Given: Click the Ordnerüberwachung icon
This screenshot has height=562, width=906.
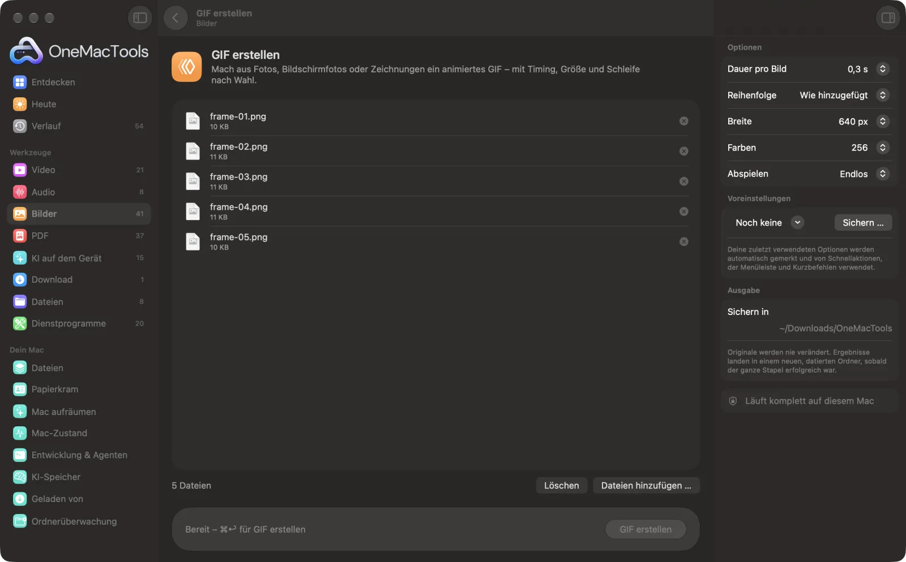Looking at the screenshot, I should pos(20,521).
